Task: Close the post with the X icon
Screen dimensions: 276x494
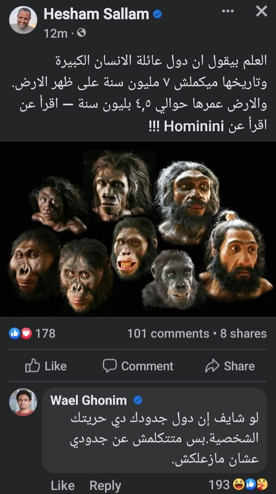Action: click(x=261, y=12)
